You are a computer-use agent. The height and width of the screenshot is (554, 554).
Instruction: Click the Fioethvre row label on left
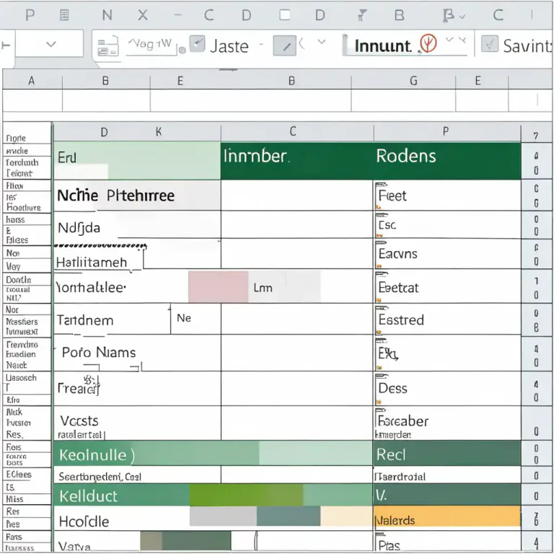point(24,208)
